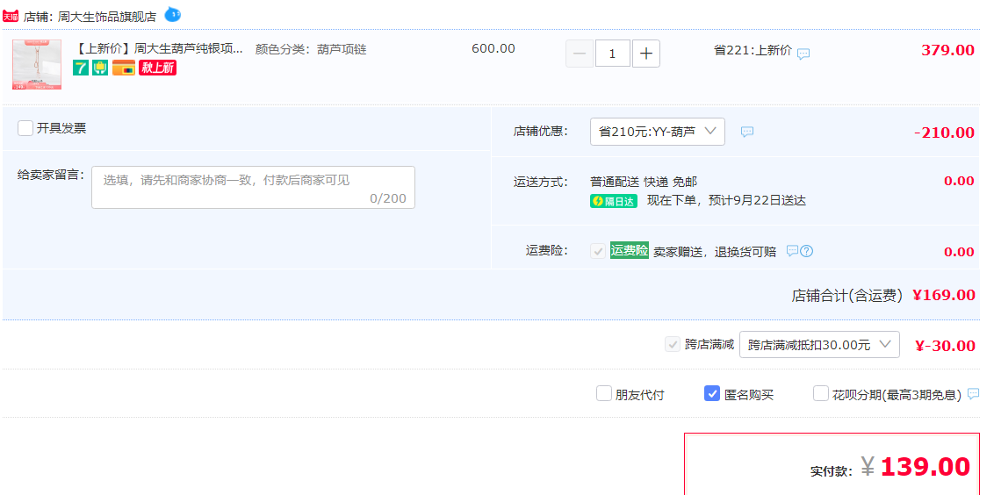Open the 【上新价】周大生葫芦纯银项 product title
Viewport: 1001px width, 495px height.
pyautogui.click(x=159, y=49)
